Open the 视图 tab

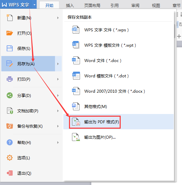156,5
